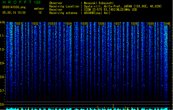
Task: Click time marker 1034
Action: [x=68, y=24]
